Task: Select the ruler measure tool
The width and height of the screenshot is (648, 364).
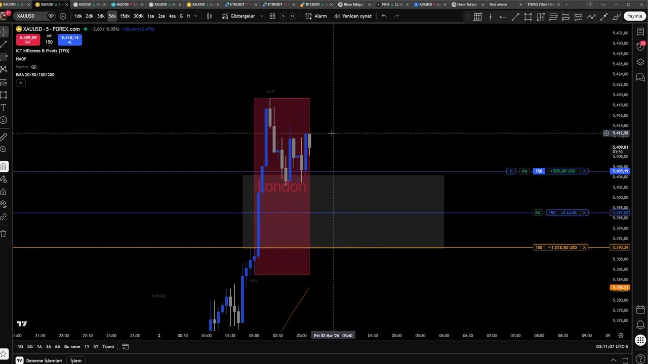Action: pyautogui.click(x=4, y=137)
